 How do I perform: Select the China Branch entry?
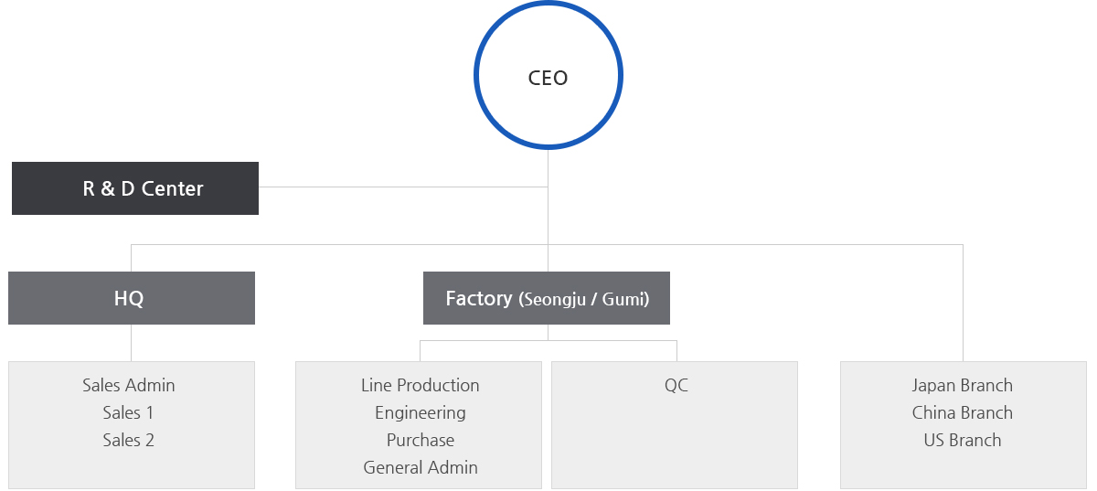point(963,412)
